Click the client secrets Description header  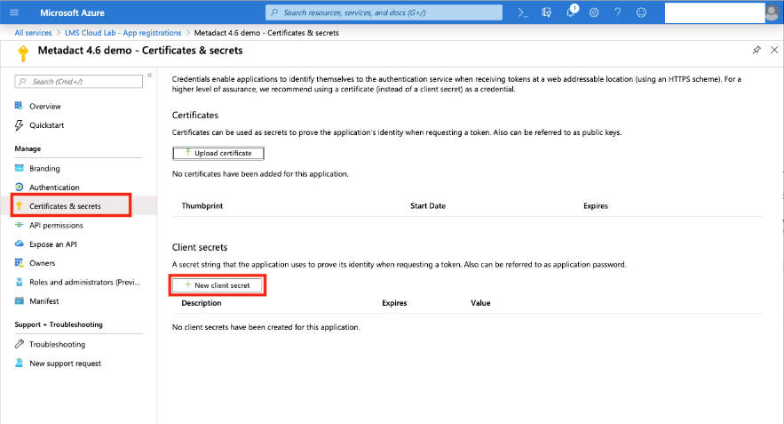tap(202, 303)
